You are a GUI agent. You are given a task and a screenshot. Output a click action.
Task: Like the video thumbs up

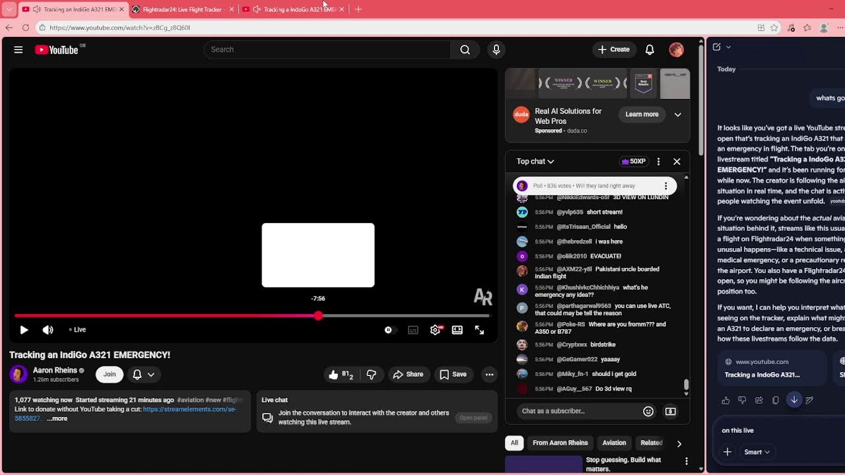click(341, 375)
